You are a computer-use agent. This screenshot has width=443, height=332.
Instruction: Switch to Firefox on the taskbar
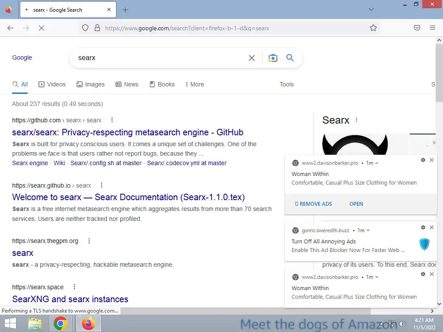(x=88, y=323)
